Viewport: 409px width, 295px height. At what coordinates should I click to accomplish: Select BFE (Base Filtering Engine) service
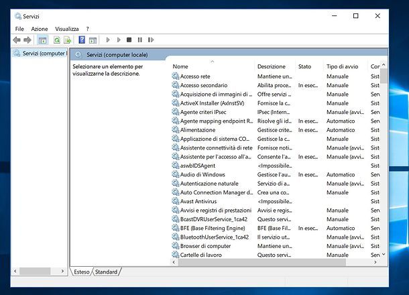(x=213, y=228)
